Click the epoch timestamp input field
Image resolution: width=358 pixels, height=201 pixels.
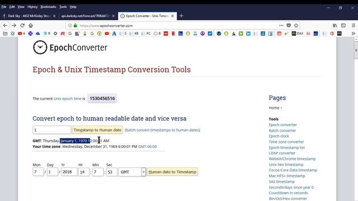[x=52, y=130]
